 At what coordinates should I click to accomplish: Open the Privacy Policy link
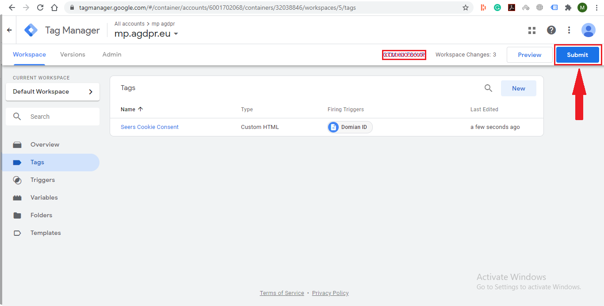pos(330,293)
